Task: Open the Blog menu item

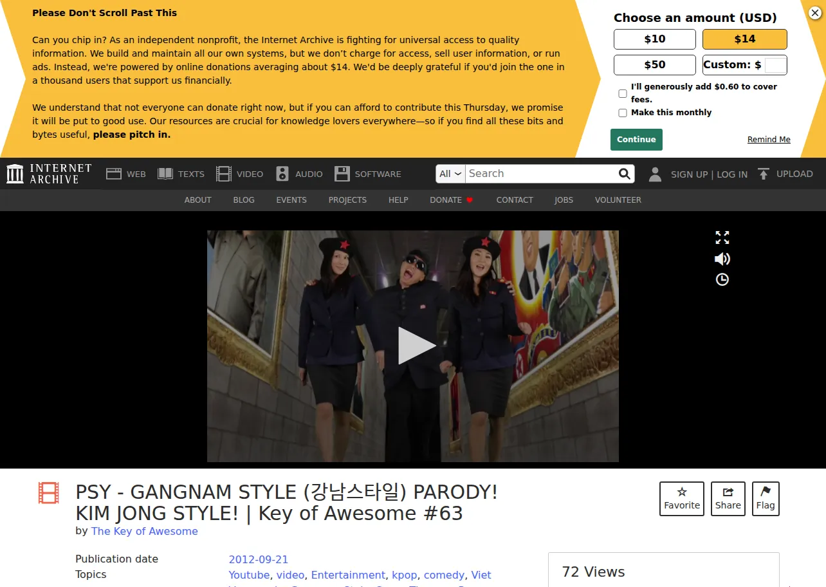Action: click(x=244, y=200)
